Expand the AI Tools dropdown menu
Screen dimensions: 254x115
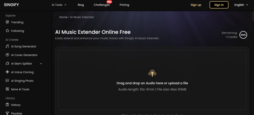coord(59,5)
